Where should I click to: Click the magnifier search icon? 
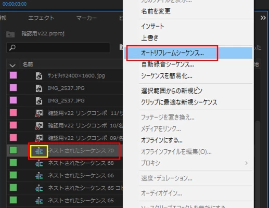[12, 47]
